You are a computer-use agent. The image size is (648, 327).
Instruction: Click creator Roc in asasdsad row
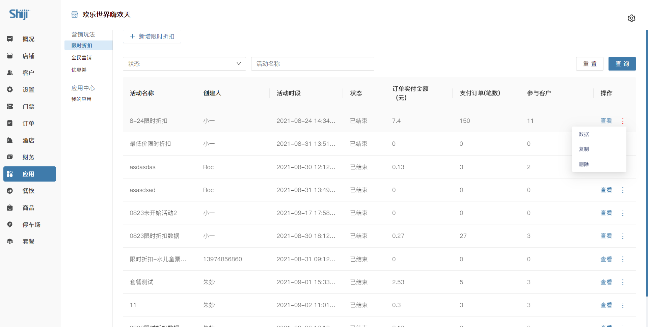pyautogui.click(x=208, y=190)
